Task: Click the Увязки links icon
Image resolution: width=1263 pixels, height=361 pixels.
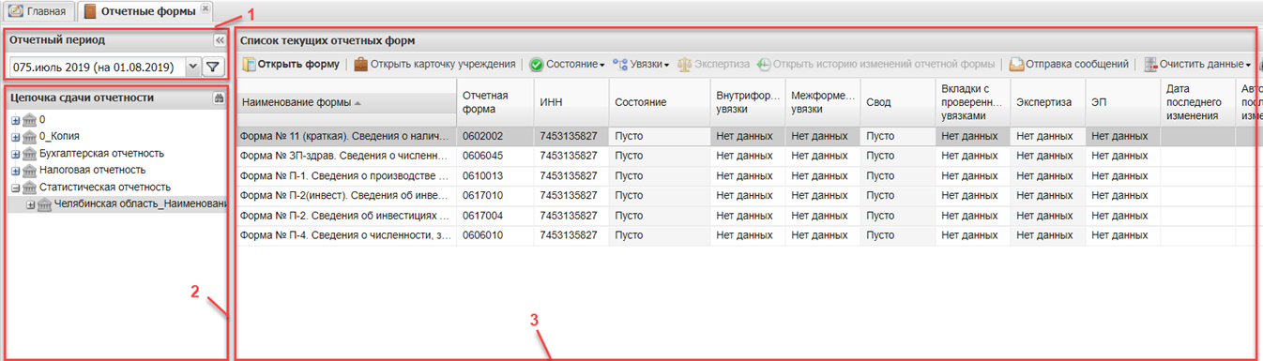Action: [619, 65]
